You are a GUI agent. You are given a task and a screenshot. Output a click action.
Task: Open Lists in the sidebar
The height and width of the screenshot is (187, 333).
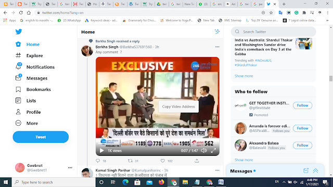click(x=25, y=101)
